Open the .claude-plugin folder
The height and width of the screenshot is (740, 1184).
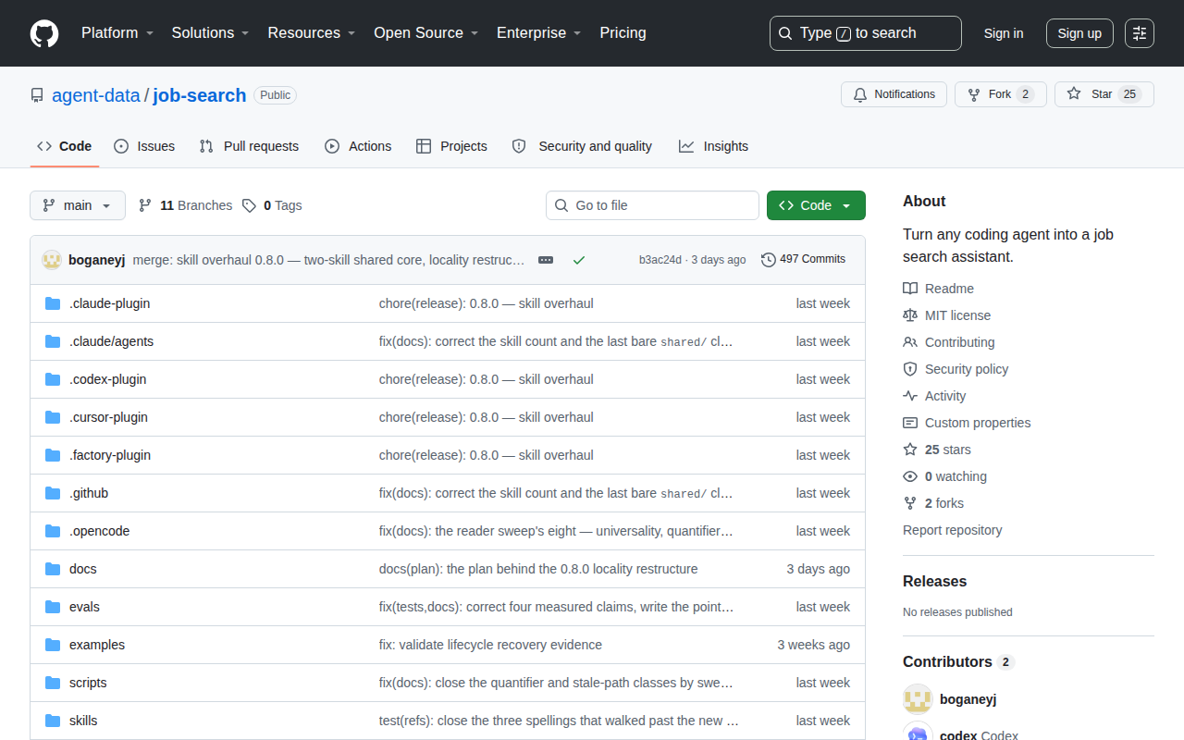pos(109,303)
